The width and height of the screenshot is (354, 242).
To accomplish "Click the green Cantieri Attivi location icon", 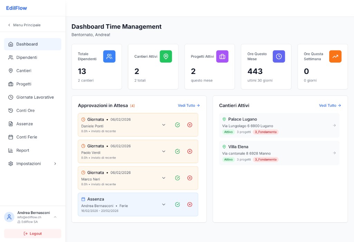I will click(x=166, y=56).
